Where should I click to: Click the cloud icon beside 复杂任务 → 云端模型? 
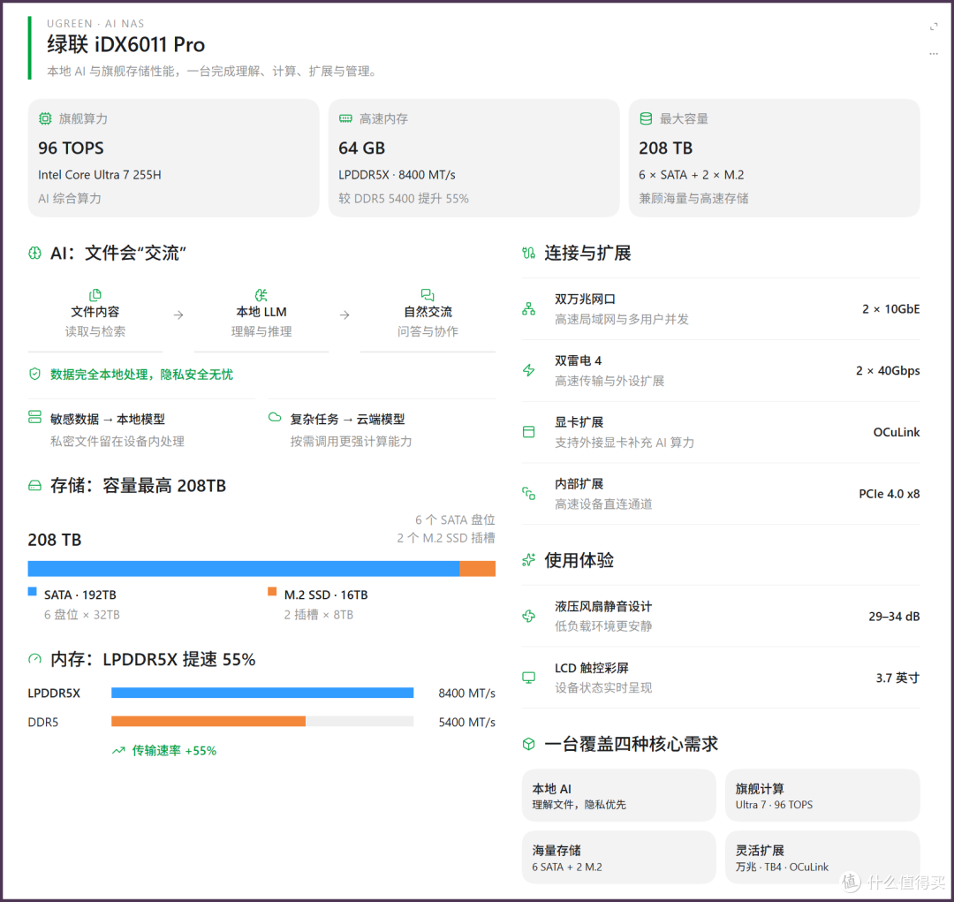(x=275, y=417)
